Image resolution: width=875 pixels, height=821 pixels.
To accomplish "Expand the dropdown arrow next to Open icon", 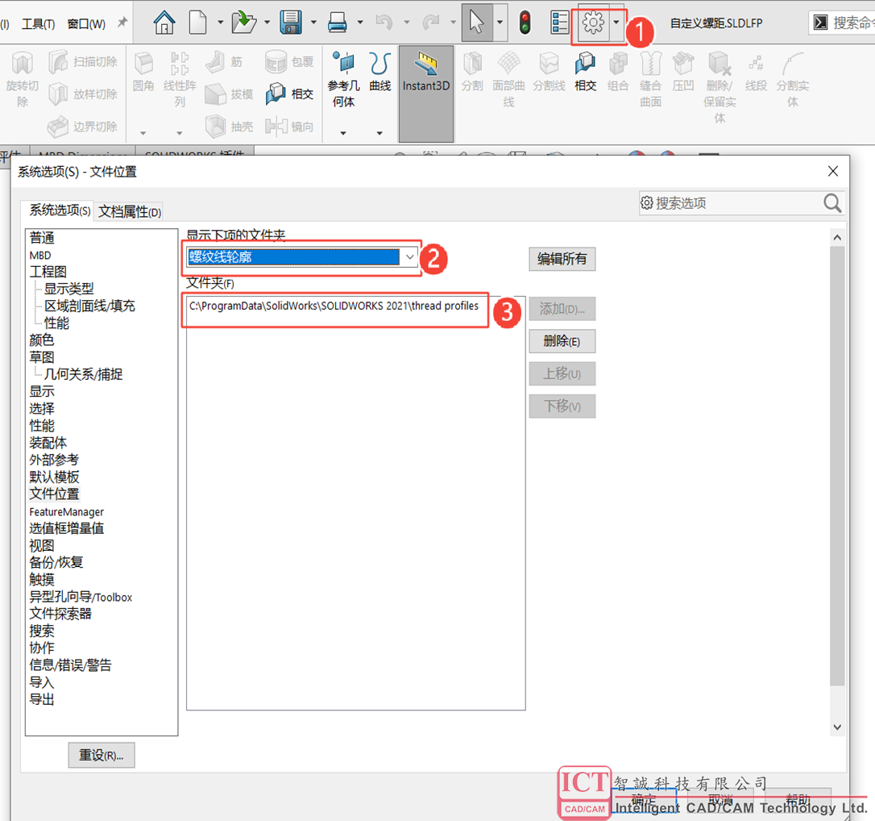I will coord(267,23).
